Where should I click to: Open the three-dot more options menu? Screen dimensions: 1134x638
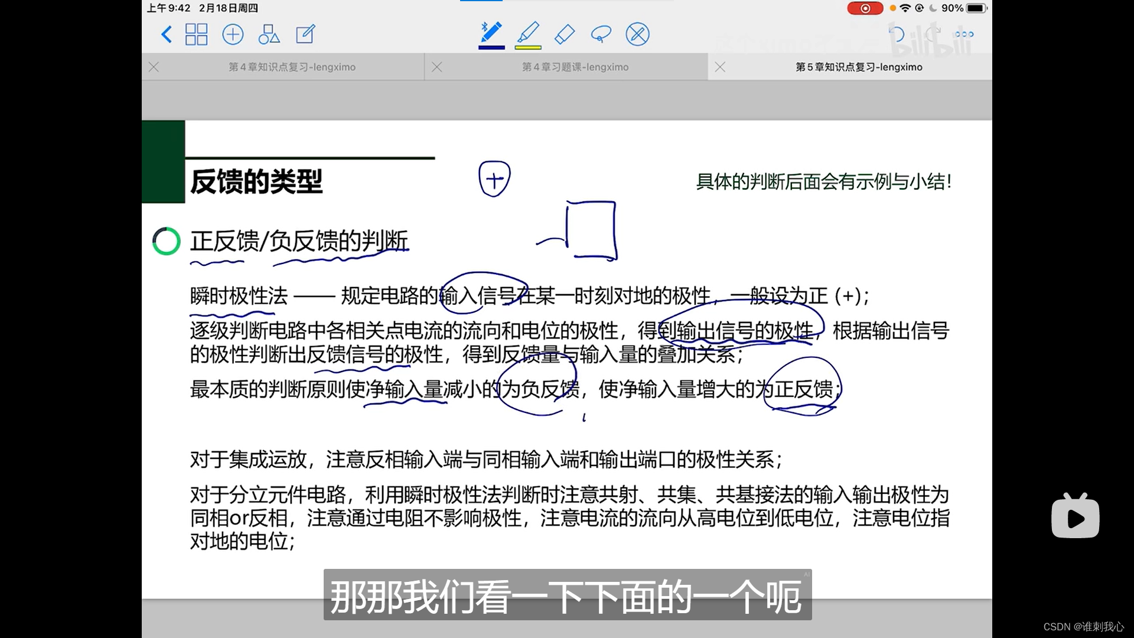[x=964, y=34]
